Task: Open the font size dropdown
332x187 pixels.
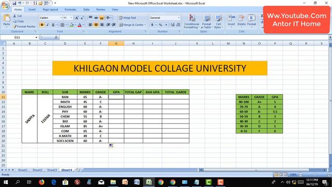Action: point(72,18)
